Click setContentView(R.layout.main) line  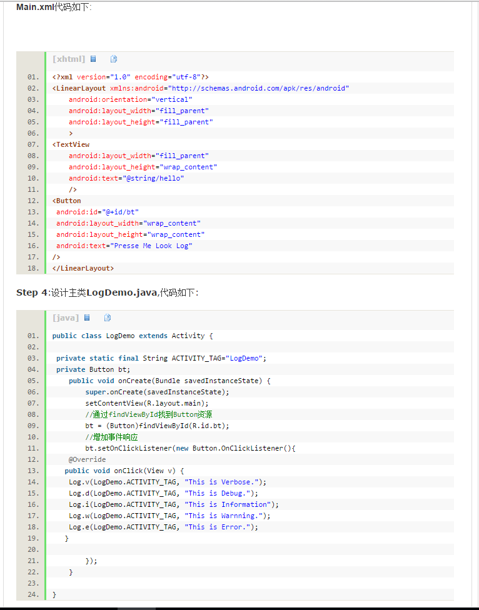147,403
